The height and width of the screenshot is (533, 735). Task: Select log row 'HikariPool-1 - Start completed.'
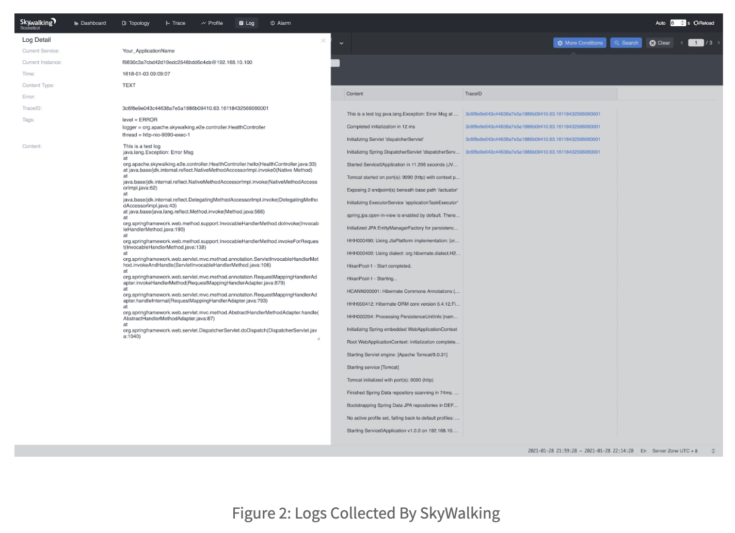click(x=379, y=266)
